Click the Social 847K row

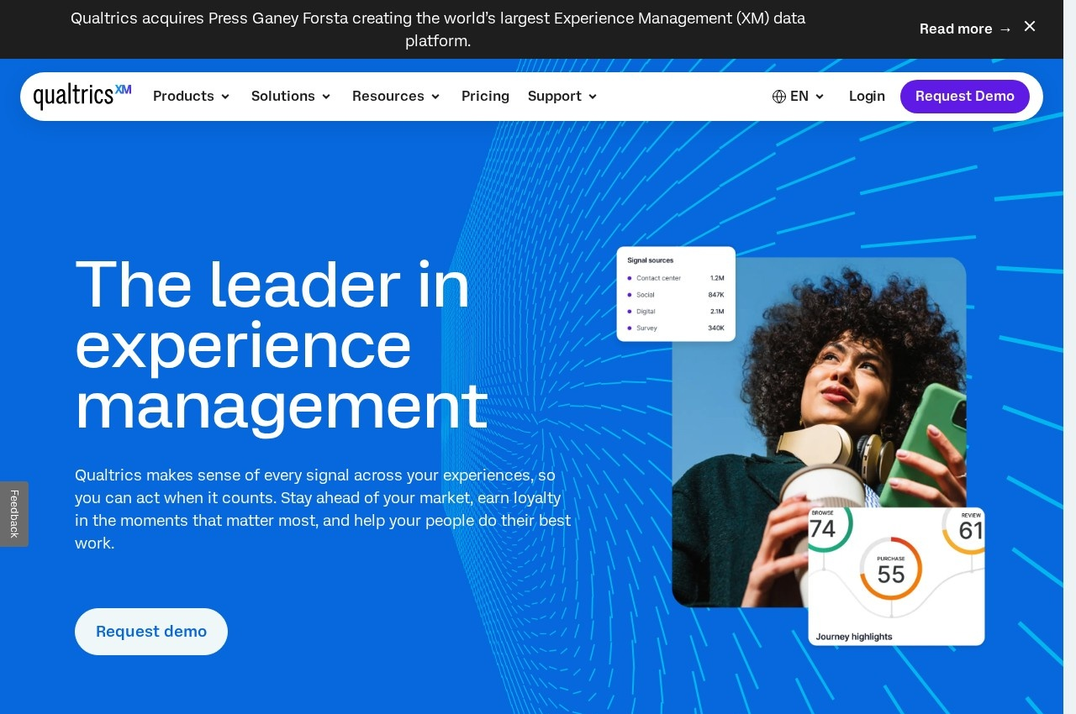676,295
